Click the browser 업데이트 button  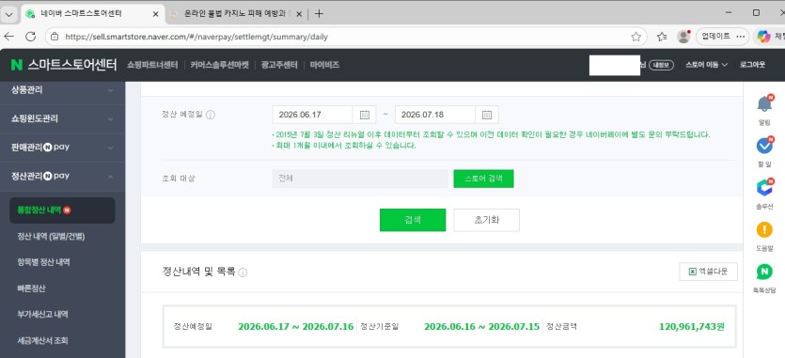click(x=716, y=37)
